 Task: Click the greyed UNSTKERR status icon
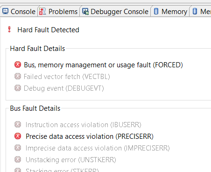click(x=18, y=159)
